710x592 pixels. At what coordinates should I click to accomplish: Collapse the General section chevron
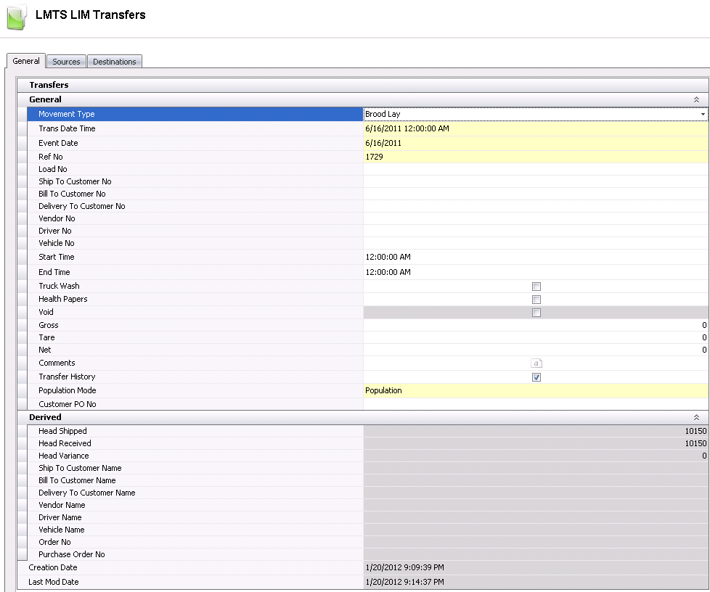(696, 99)
